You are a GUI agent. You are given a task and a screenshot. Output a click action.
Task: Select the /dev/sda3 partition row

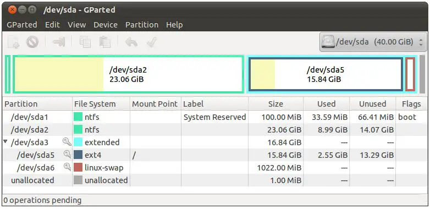(215, 142)
